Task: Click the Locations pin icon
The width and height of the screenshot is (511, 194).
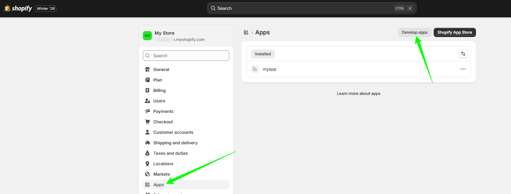Action: (x=147, y=164)
